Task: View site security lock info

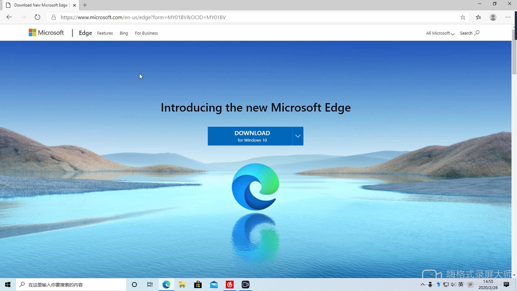Action: pyautogui.click(x=54, y=17)
